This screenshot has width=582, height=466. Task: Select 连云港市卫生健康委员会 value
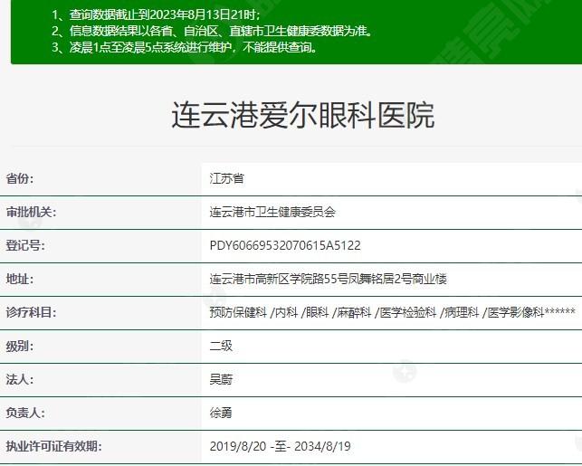(272, 213)
